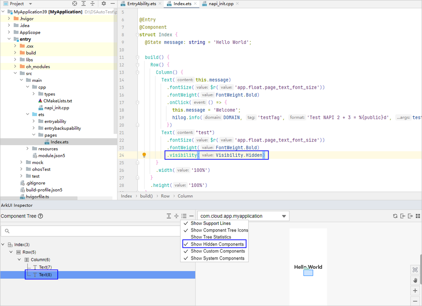This screenshot has width=422, height=306.
Task: Click the Row breadcrumb in editor footer
Action: (165, 196)
